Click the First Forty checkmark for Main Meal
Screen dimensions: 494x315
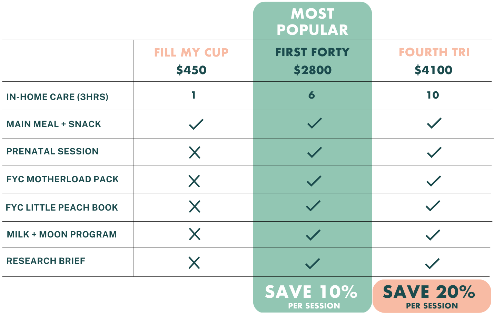coord(314,123)
